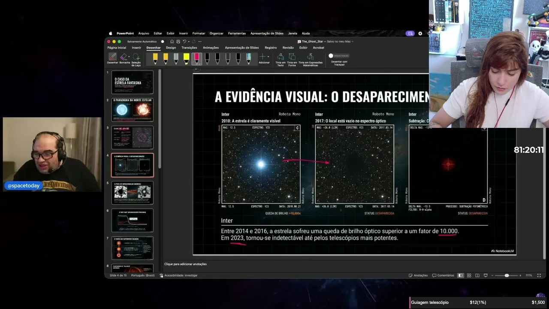Pick the bright yellow highlighter pen
The height and width of the screenshot is (309, 549).
pyautogui.click(x=186, y=58)
